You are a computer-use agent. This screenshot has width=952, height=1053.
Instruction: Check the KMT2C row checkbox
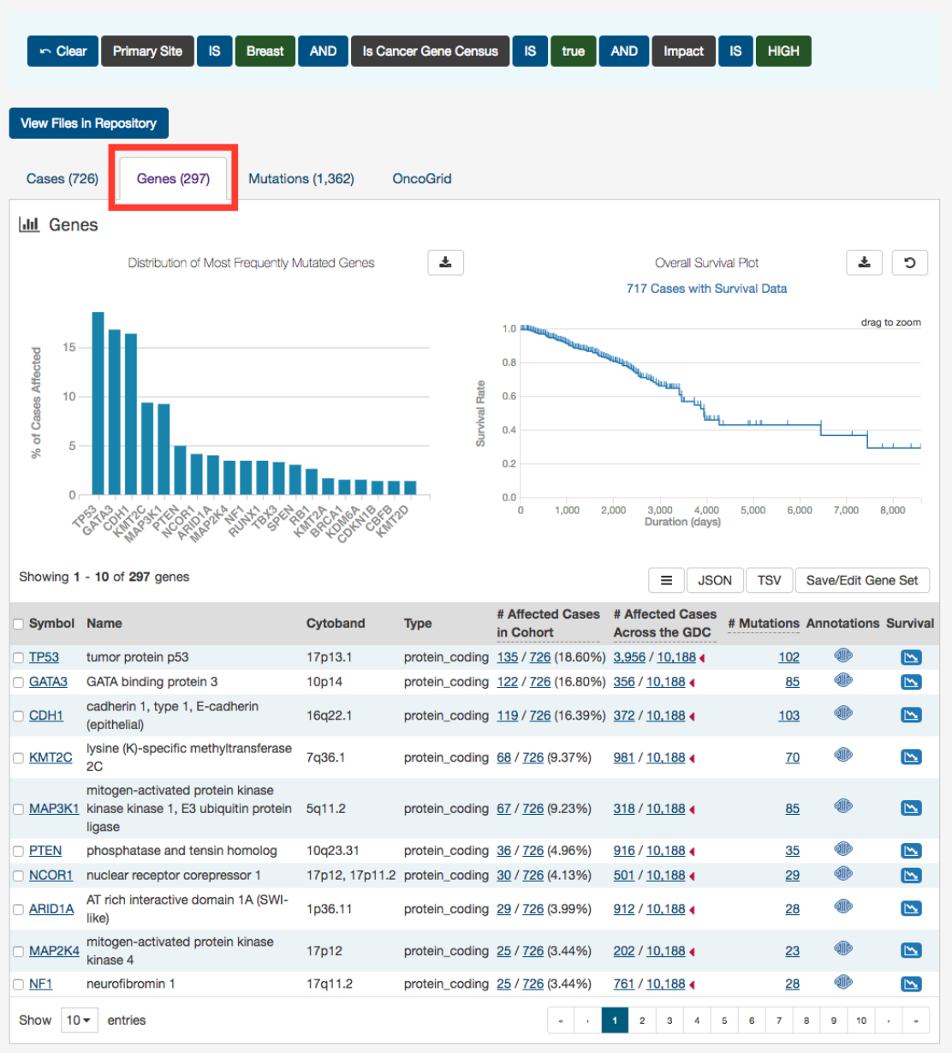point(18,758)
